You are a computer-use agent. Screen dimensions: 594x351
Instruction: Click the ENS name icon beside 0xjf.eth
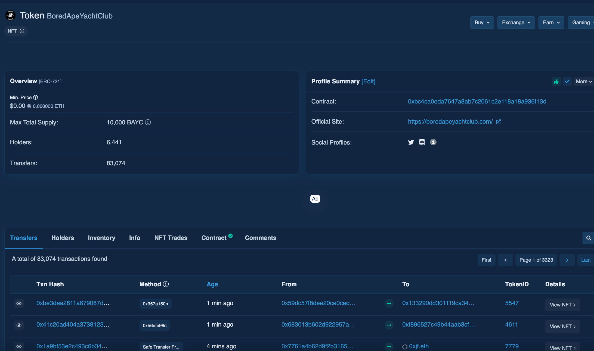click(405, 347)
